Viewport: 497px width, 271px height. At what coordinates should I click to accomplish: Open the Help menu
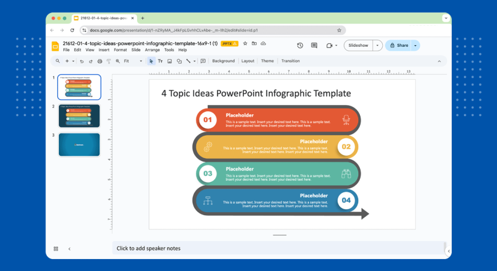[x=183, y=50]
